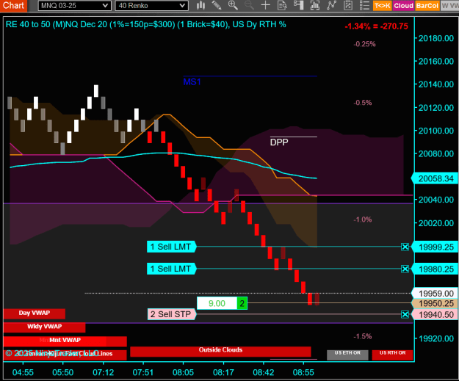459x381 pixels.
Task: Click the -0.5% level label
Action: pyautogui.click(x=362, y=103)
